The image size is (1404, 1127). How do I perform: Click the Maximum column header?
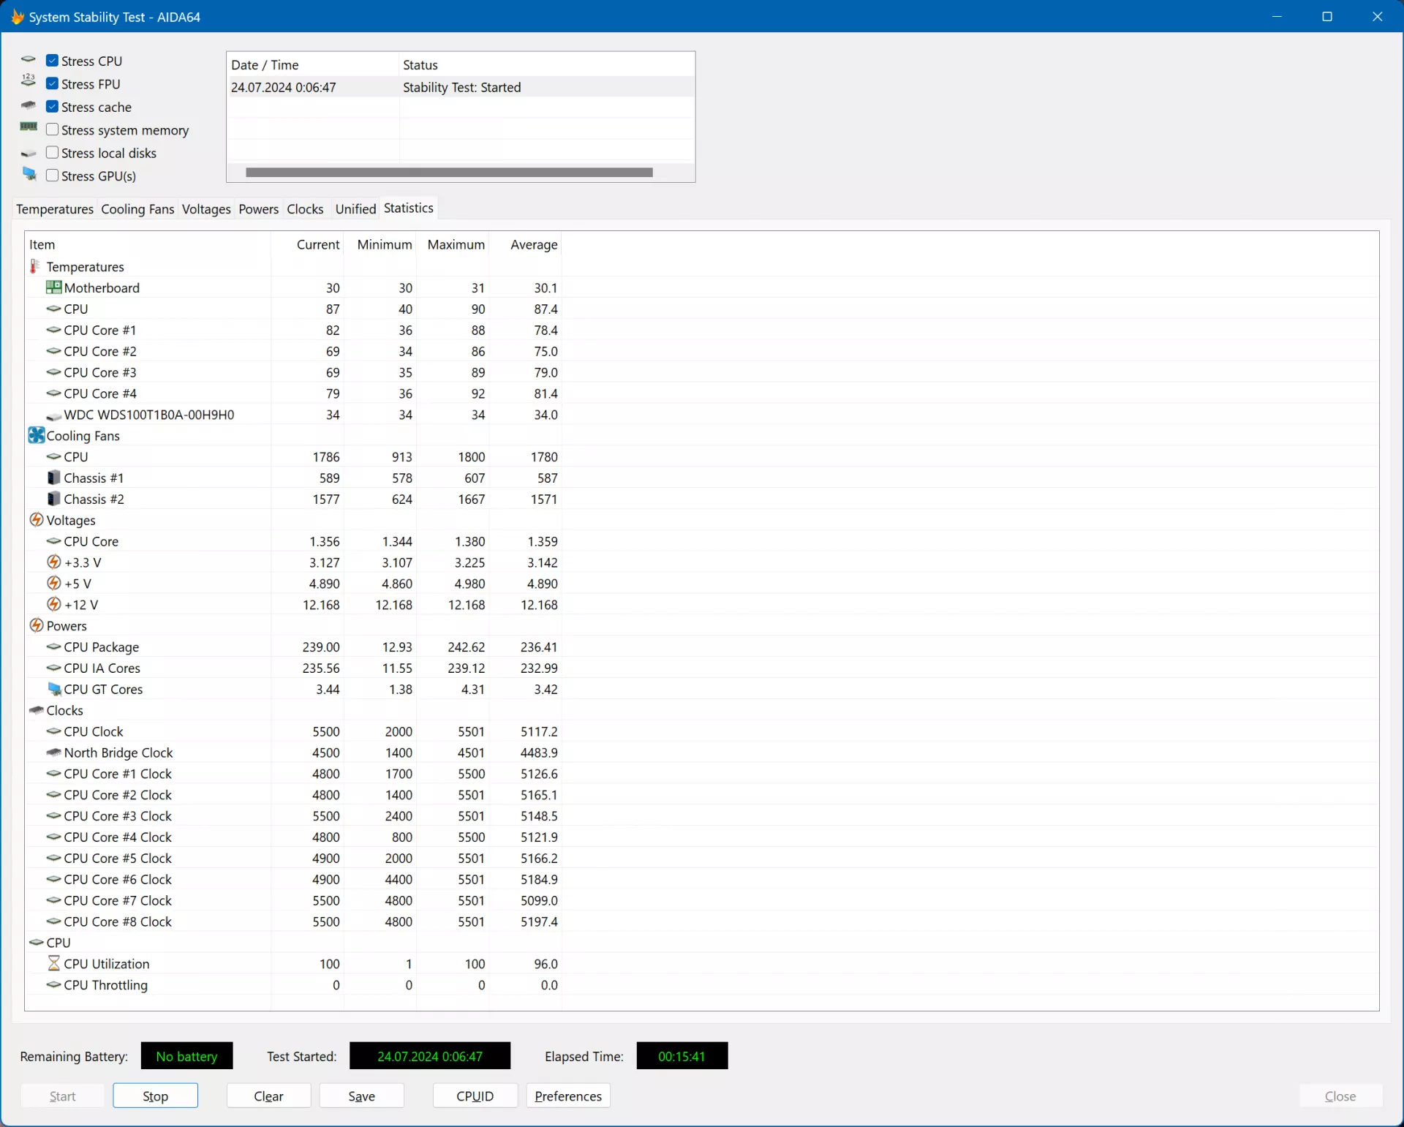[x=453, y=244]
